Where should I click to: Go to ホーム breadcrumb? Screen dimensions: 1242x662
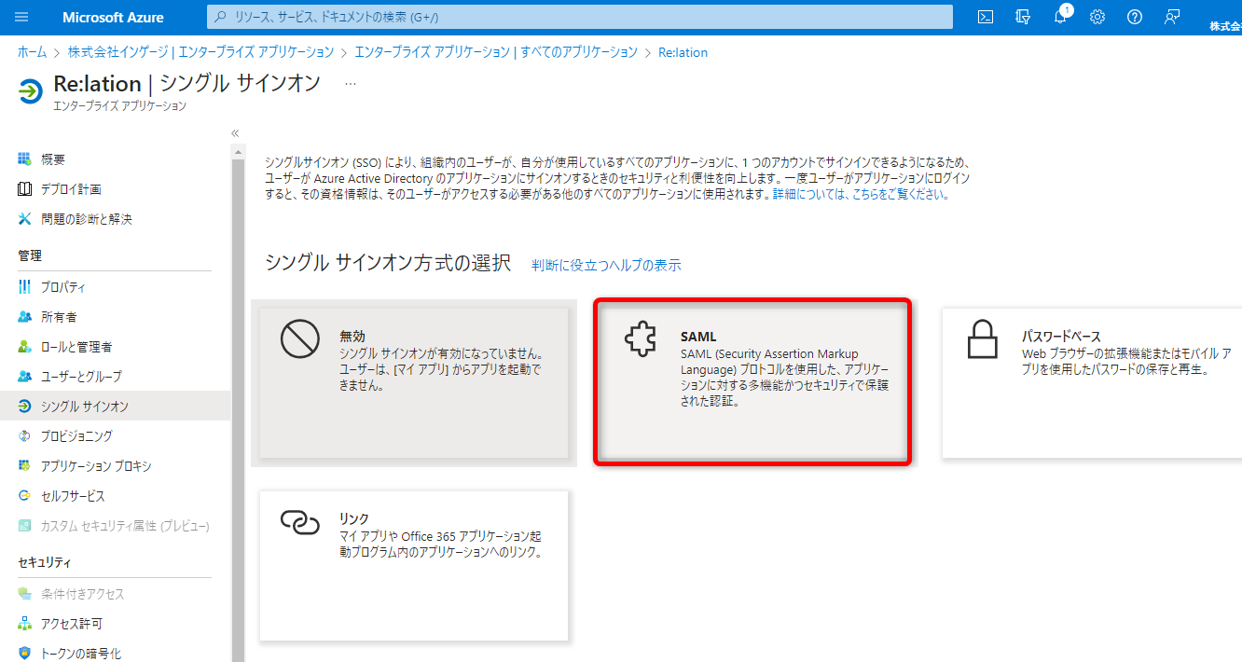[x=32, y=52]
